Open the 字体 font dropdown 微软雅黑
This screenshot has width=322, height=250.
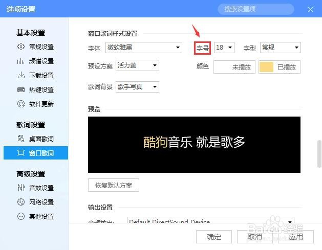(x=144, y=48)
